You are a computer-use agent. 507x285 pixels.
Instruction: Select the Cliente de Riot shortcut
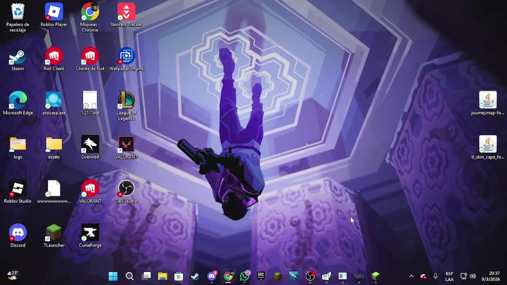click(90, 59)
